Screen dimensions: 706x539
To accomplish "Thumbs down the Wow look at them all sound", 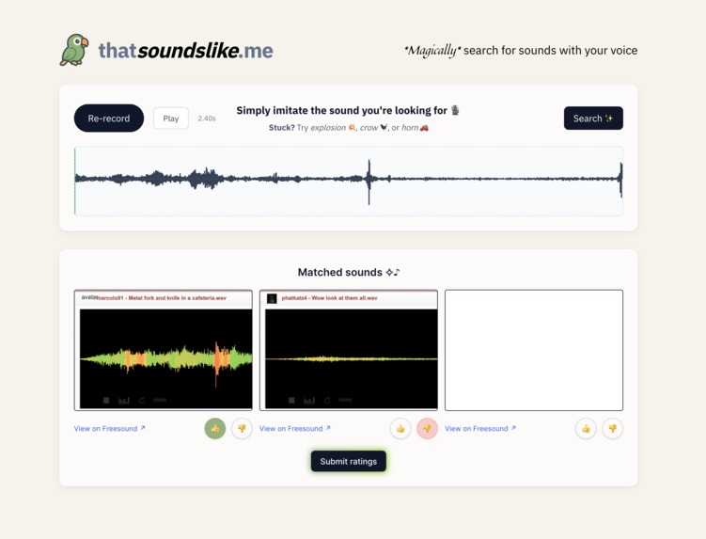I will 428,429.
